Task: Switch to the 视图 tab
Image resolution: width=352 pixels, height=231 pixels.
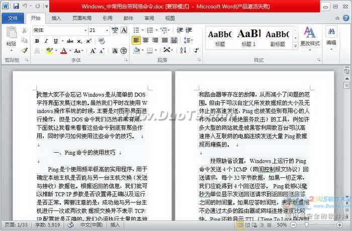Action: [x=170, y=19]
